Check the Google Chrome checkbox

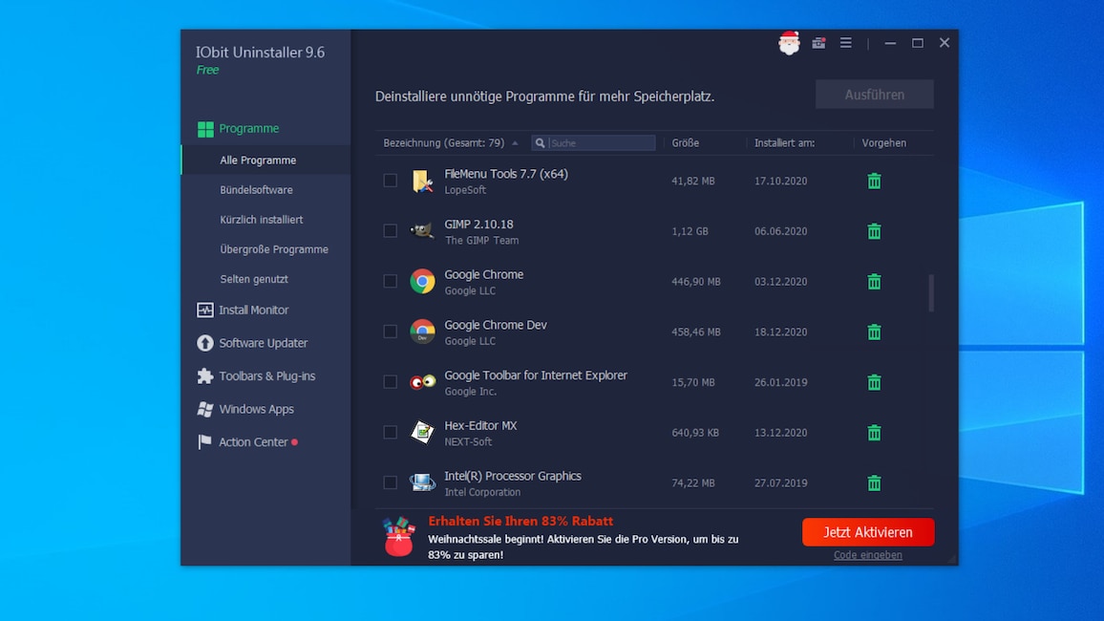point(390,281)
